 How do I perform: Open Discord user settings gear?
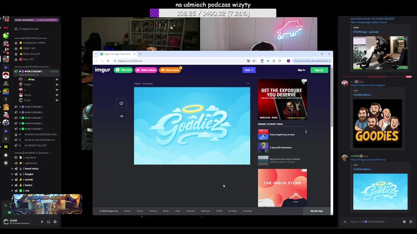(55, 222)
